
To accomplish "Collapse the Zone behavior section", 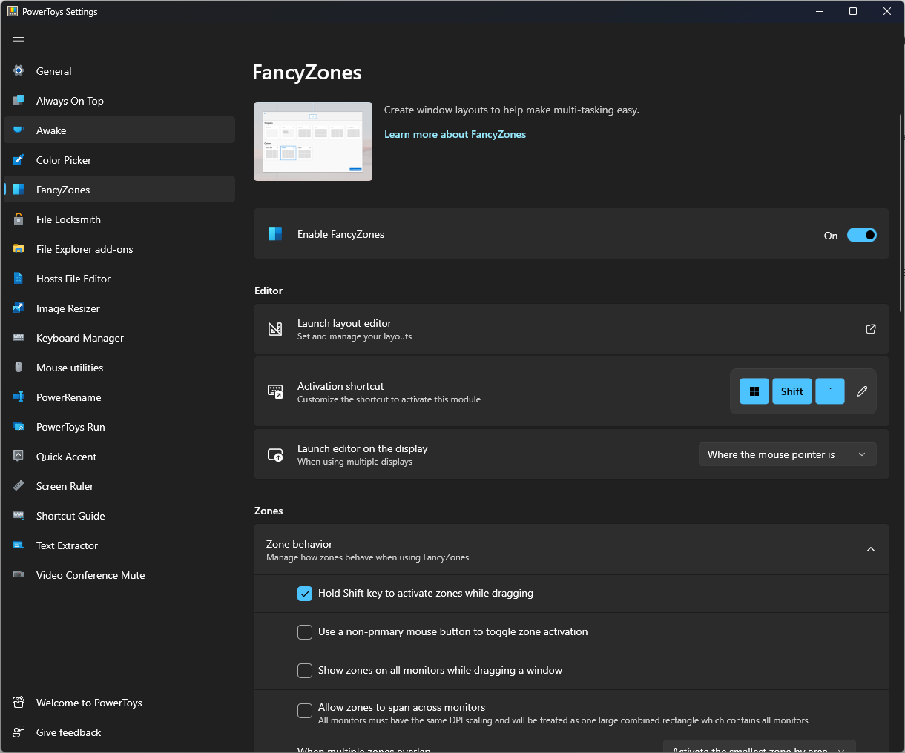I will coord(871,549).
